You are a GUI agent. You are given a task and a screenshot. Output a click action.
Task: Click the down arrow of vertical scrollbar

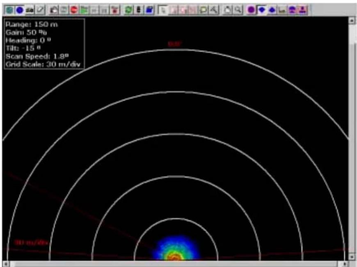352,257
